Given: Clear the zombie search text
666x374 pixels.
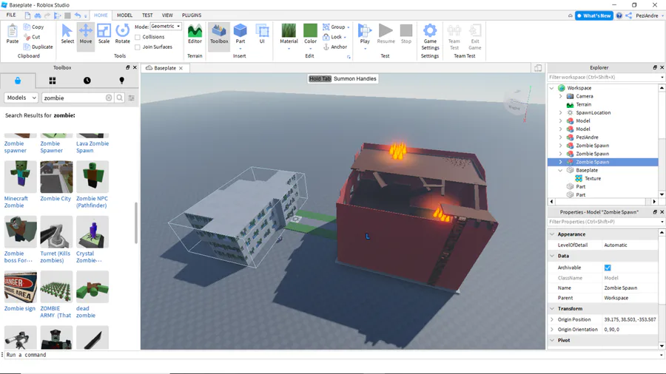Looking at the screenshot, I should [x=109, y=98].
